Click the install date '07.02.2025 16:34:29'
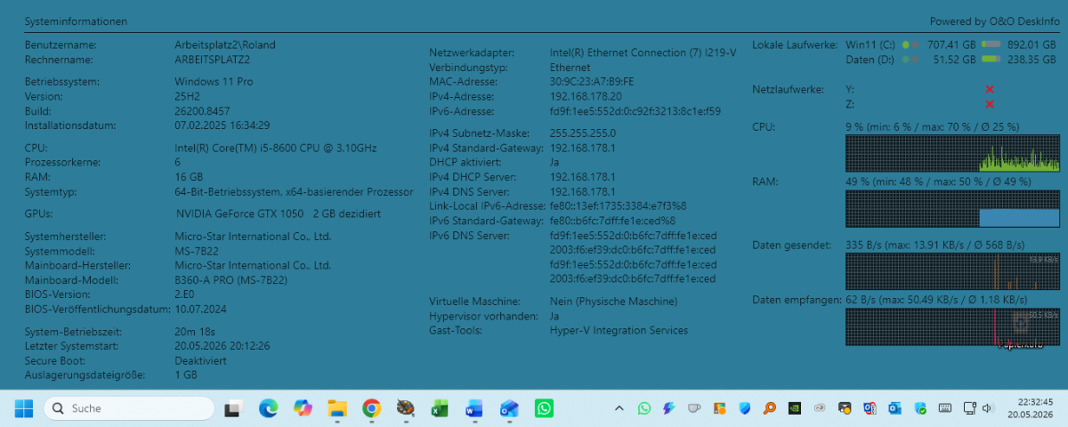 pos(222,125)
